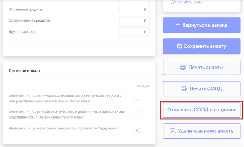Viewport: 244px width, 147px height.
Task: Focus the Обслуживание кредитов amount field
Action: pos(135,21)
